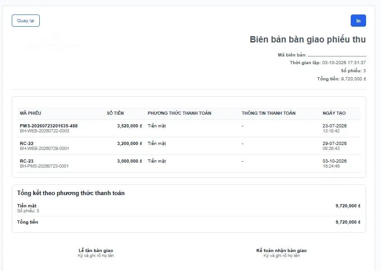Click the Tổng tiền summary total row

(x=188, y=222)
